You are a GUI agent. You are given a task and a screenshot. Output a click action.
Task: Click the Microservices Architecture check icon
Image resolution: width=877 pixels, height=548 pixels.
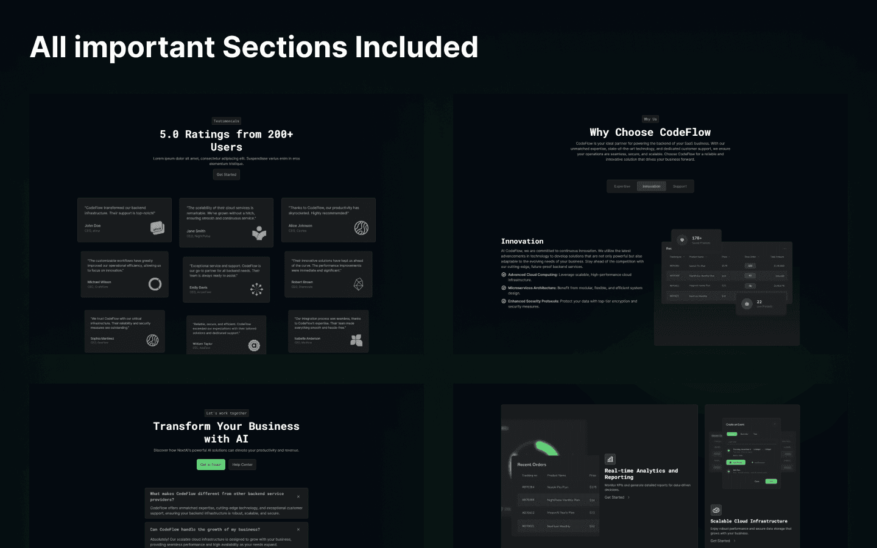click(x=504, y=288)
